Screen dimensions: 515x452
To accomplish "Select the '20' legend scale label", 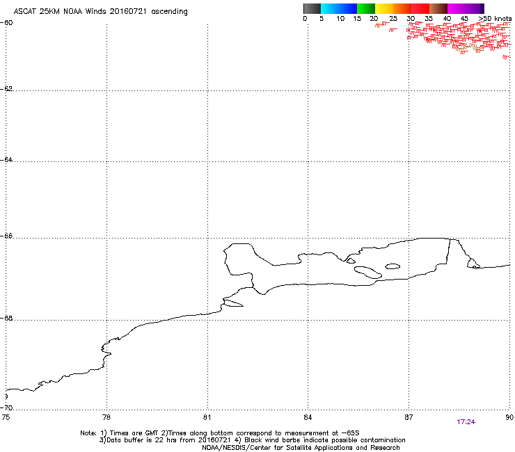I will click(374, 19).
